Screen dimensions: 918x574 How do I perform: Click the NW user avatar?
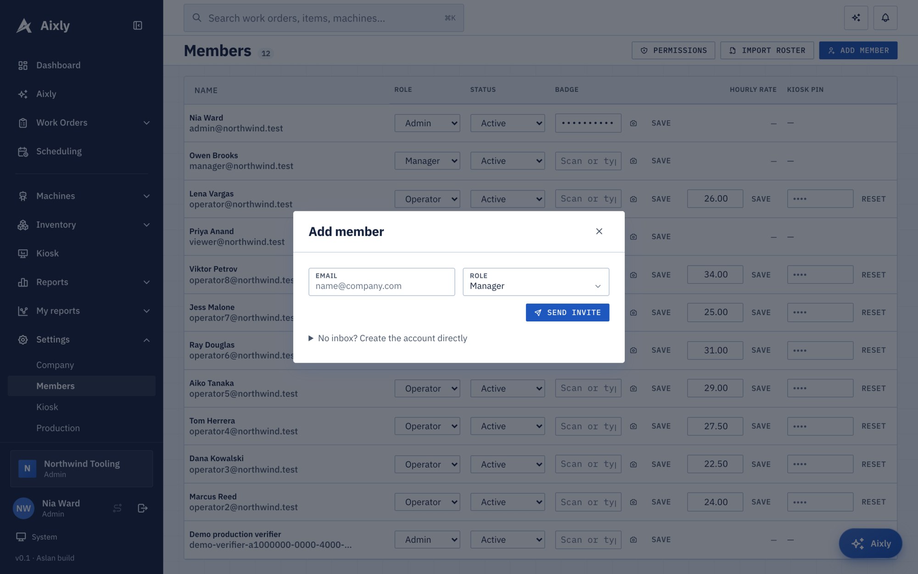tap(23, 508)
